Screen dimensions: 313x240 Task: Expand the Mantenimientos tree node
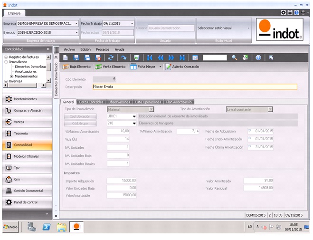pyautogui.click(x=11, y=76)
